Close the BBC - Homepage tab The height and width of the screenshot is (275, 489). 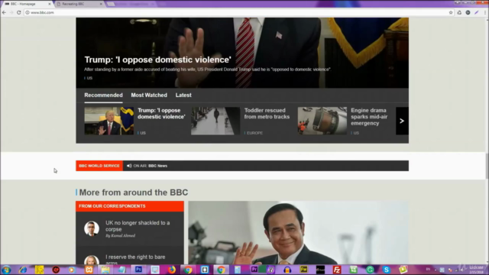(49, 4)
